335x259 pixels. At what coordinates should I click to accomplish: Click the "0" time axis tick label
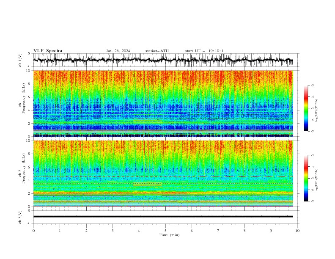[x=33, y=231]
